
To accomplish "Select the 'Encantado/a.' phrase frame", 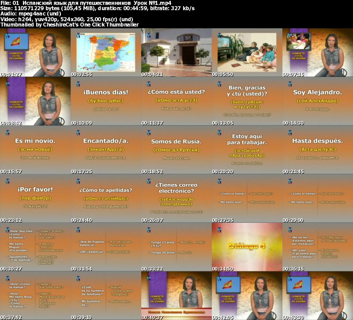I will click(105, 150).
